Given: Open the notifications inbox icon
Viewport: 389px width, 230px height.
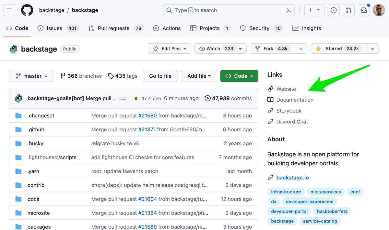Looking at the screenshot, I should [x=364, y=10].
